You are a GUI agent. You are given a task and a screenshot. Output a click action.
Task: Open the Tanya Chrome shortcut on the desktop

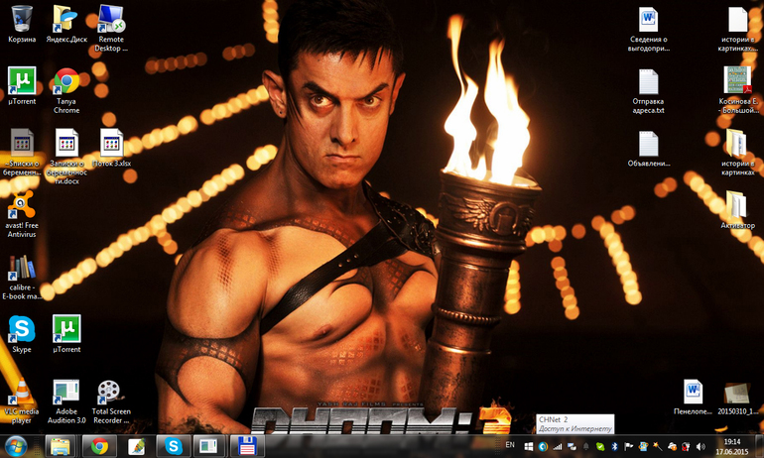[66, 81]
